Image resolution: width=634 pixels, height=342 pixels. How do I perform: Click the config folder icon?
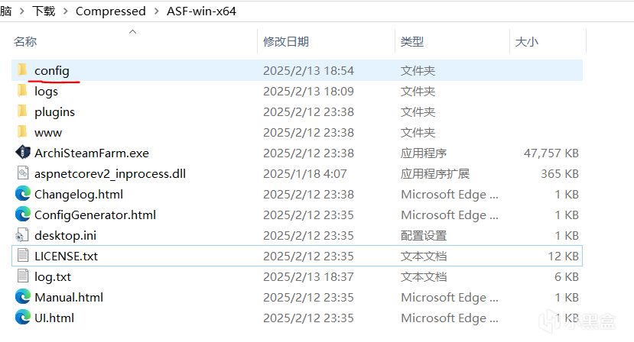22,70
